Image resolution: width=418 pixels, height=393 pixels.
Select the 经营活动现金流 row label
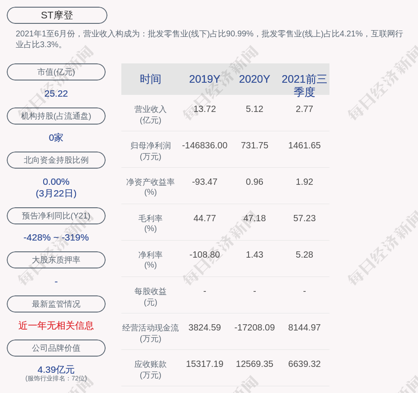[x=151, y=333]
